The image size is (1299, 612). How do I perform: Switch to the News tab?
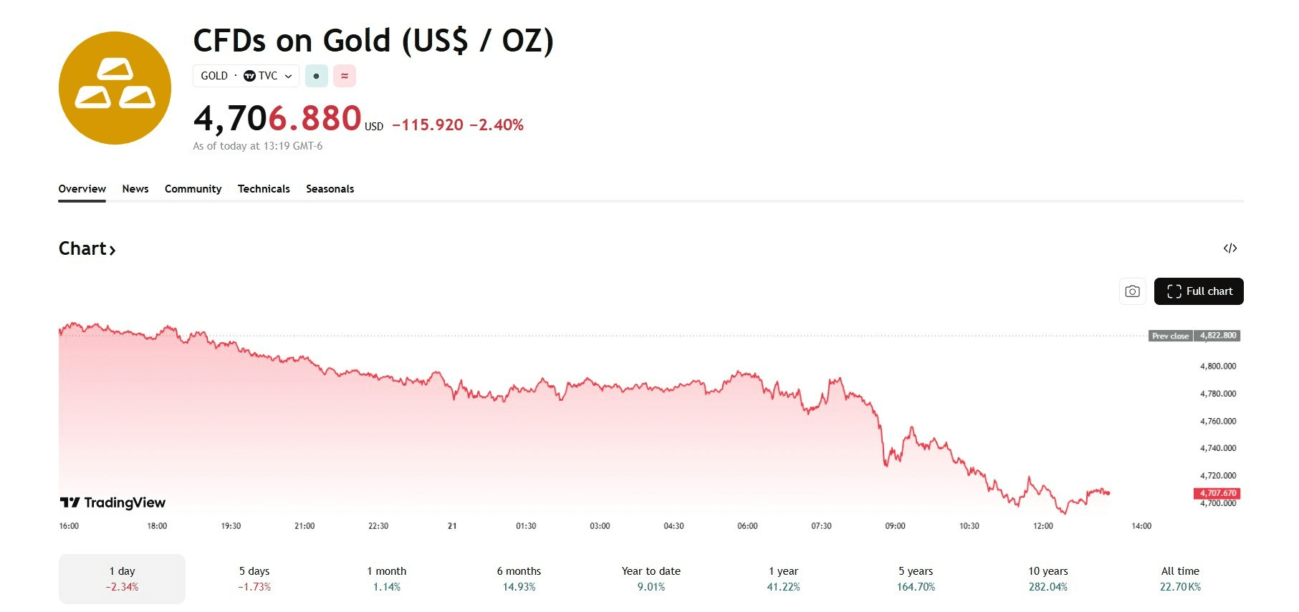pos(135,189)
